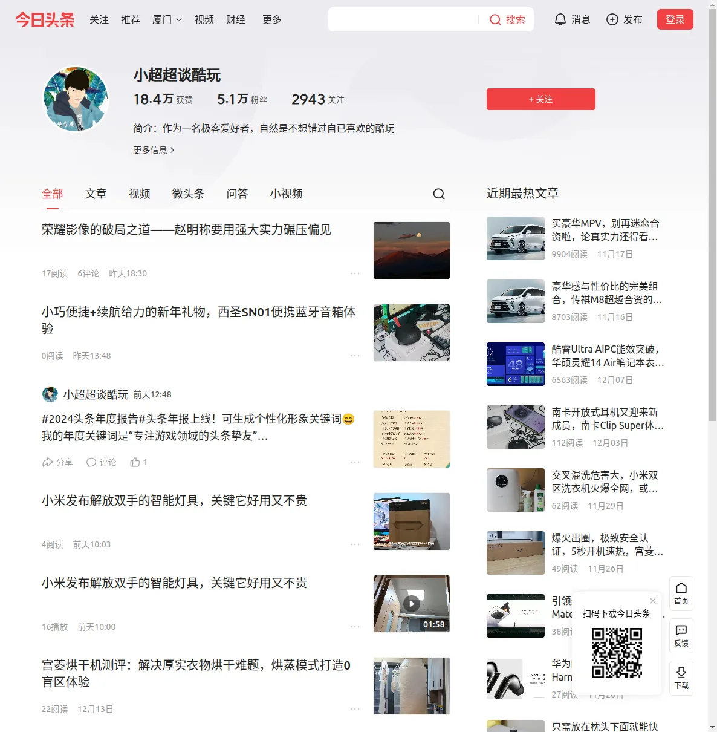Click the 发布 plus icon
717x732 pixels.
[612, 19]
